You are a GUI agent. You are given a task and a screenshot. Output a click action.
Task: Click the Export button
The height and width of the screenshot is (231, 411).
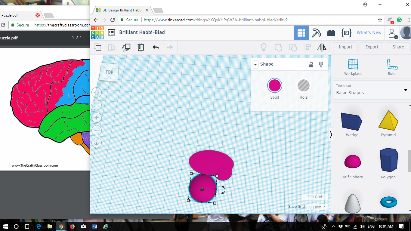point(372,47)
